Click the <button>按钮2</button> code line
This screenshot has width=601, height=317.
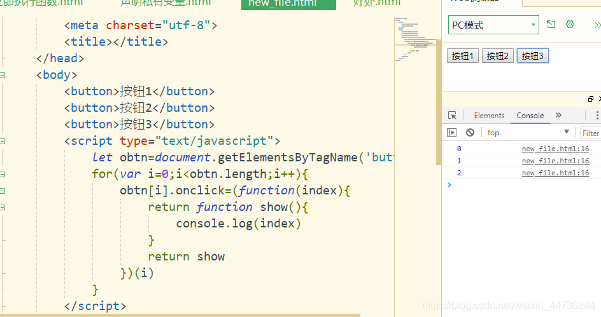pyautogui.click(x=139, y=108)
